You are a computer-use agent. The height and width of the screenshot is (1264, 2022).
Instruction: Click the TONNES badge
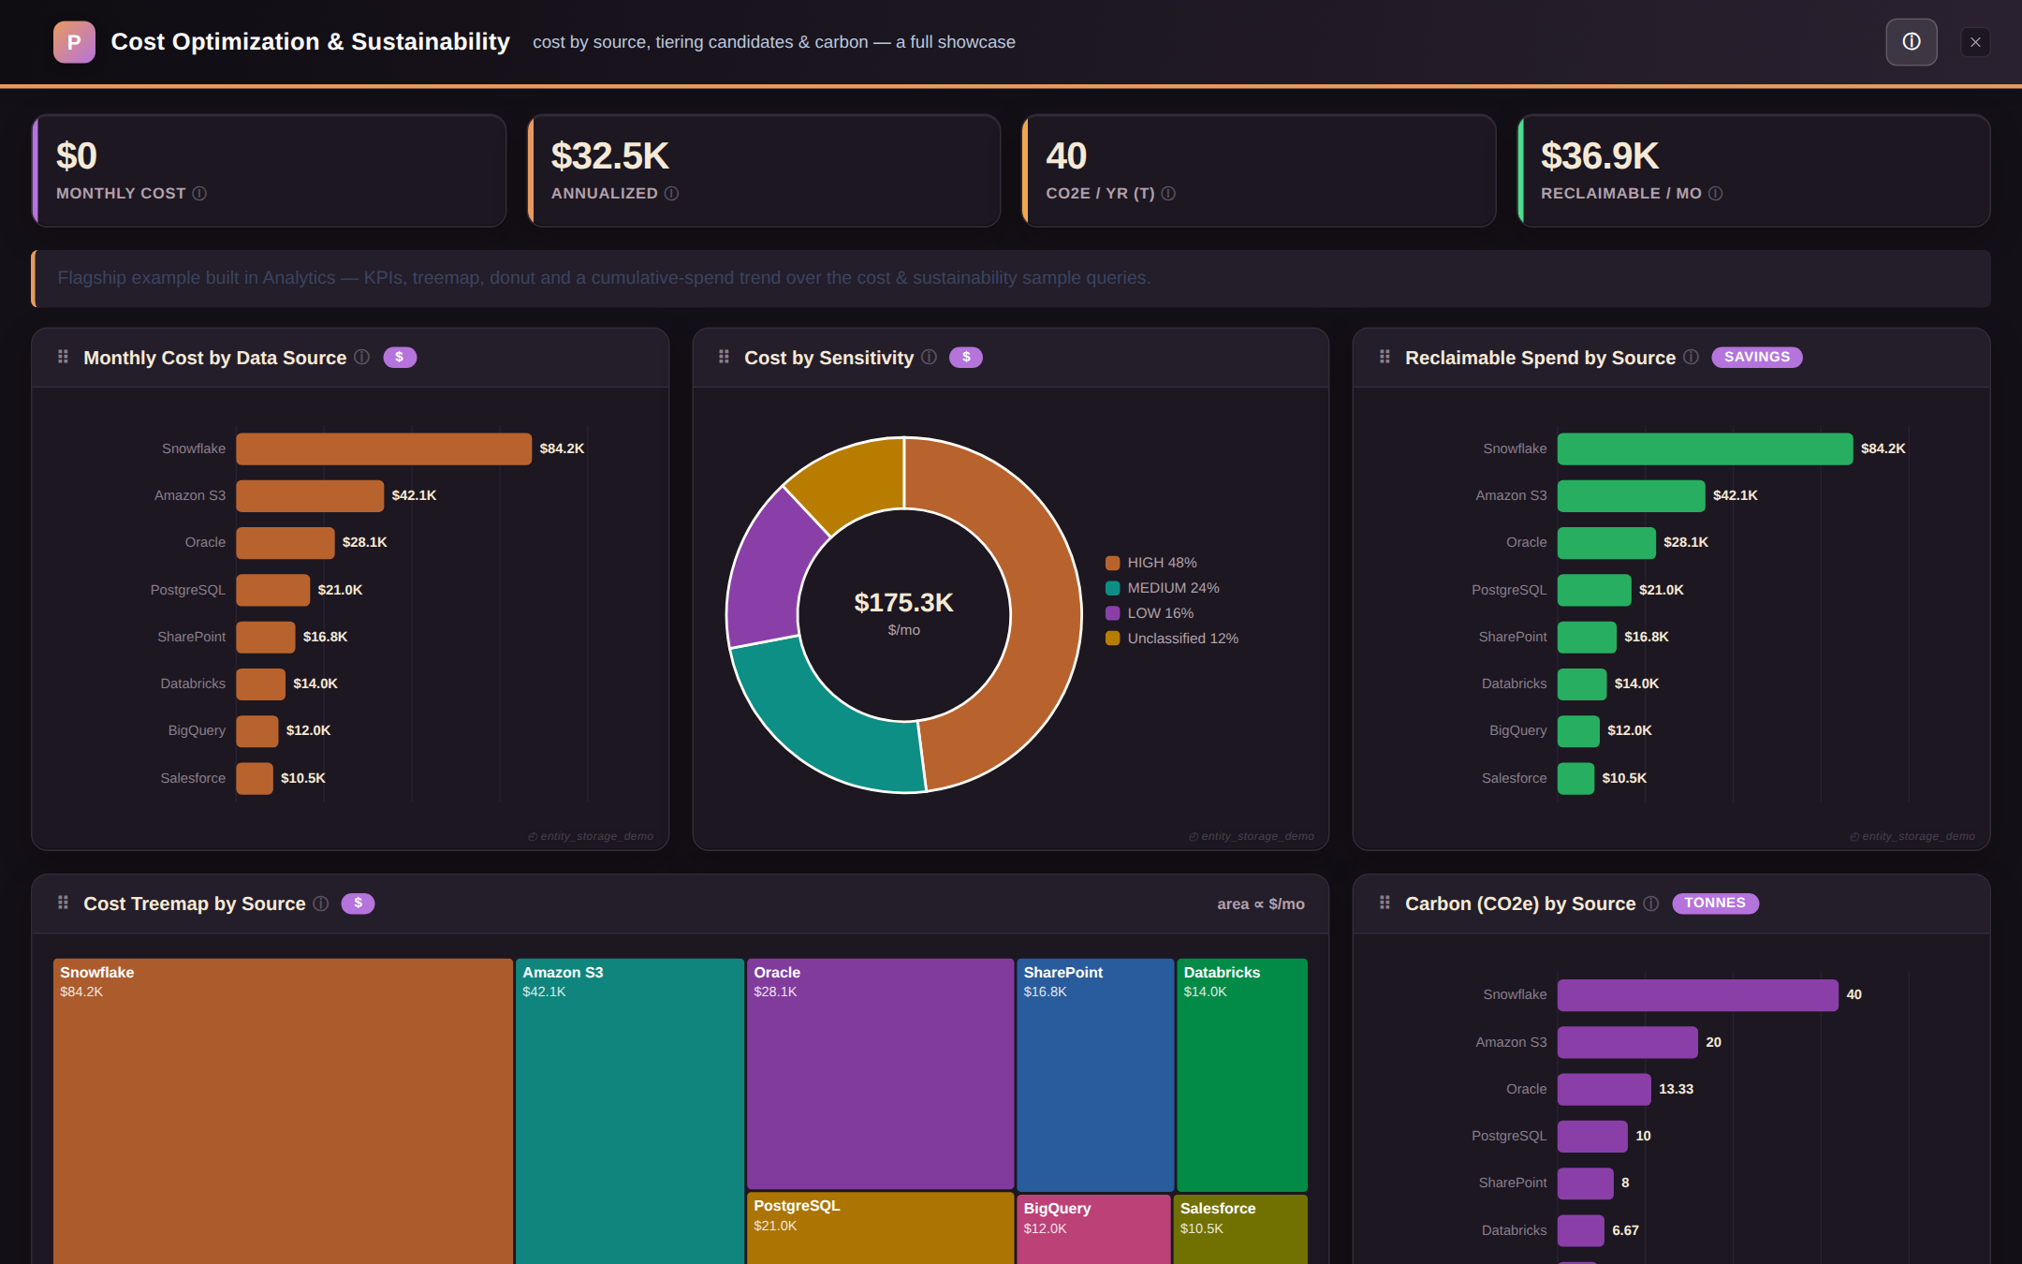1715,903
